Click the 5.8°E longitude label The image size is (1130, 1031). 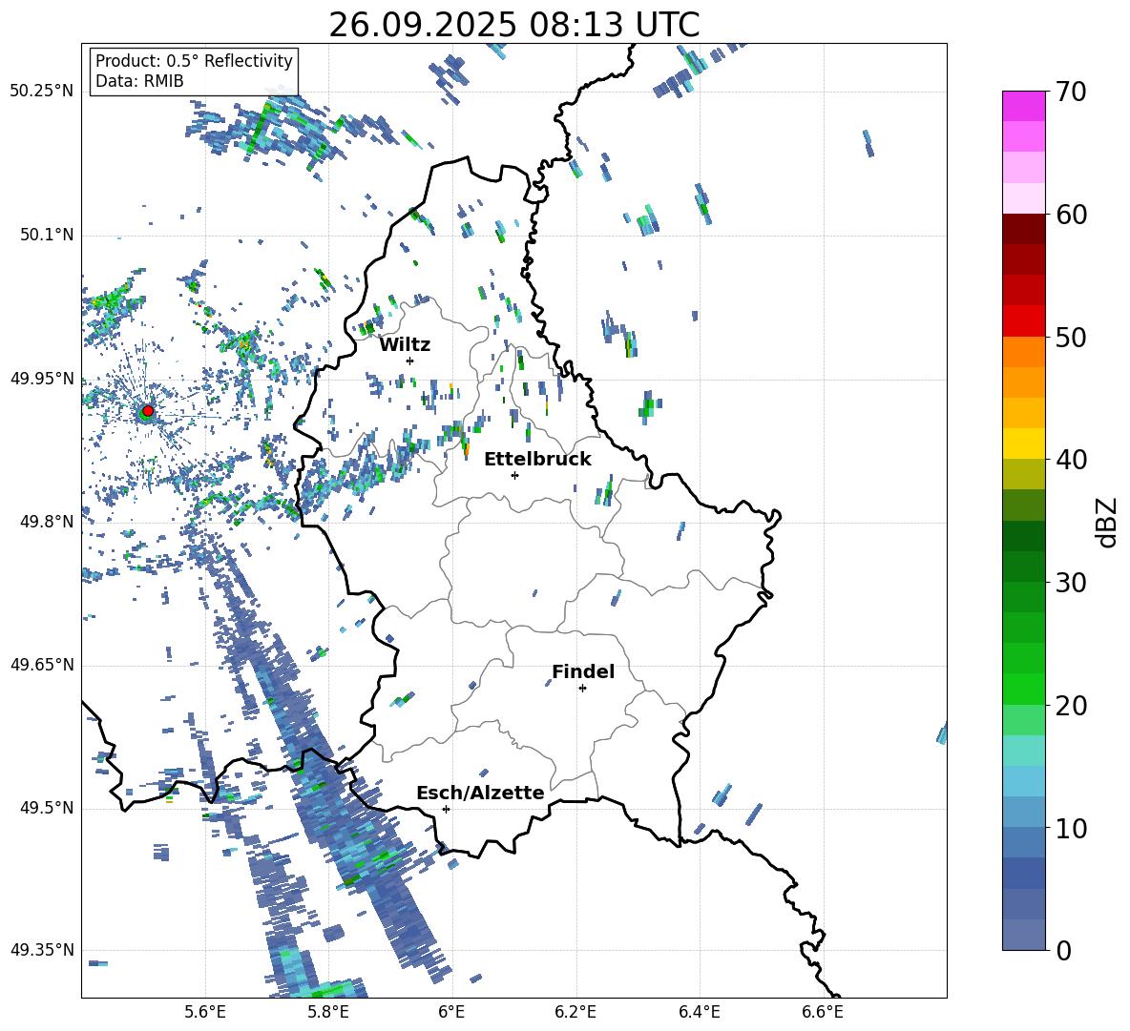(x=328, y=1012)
